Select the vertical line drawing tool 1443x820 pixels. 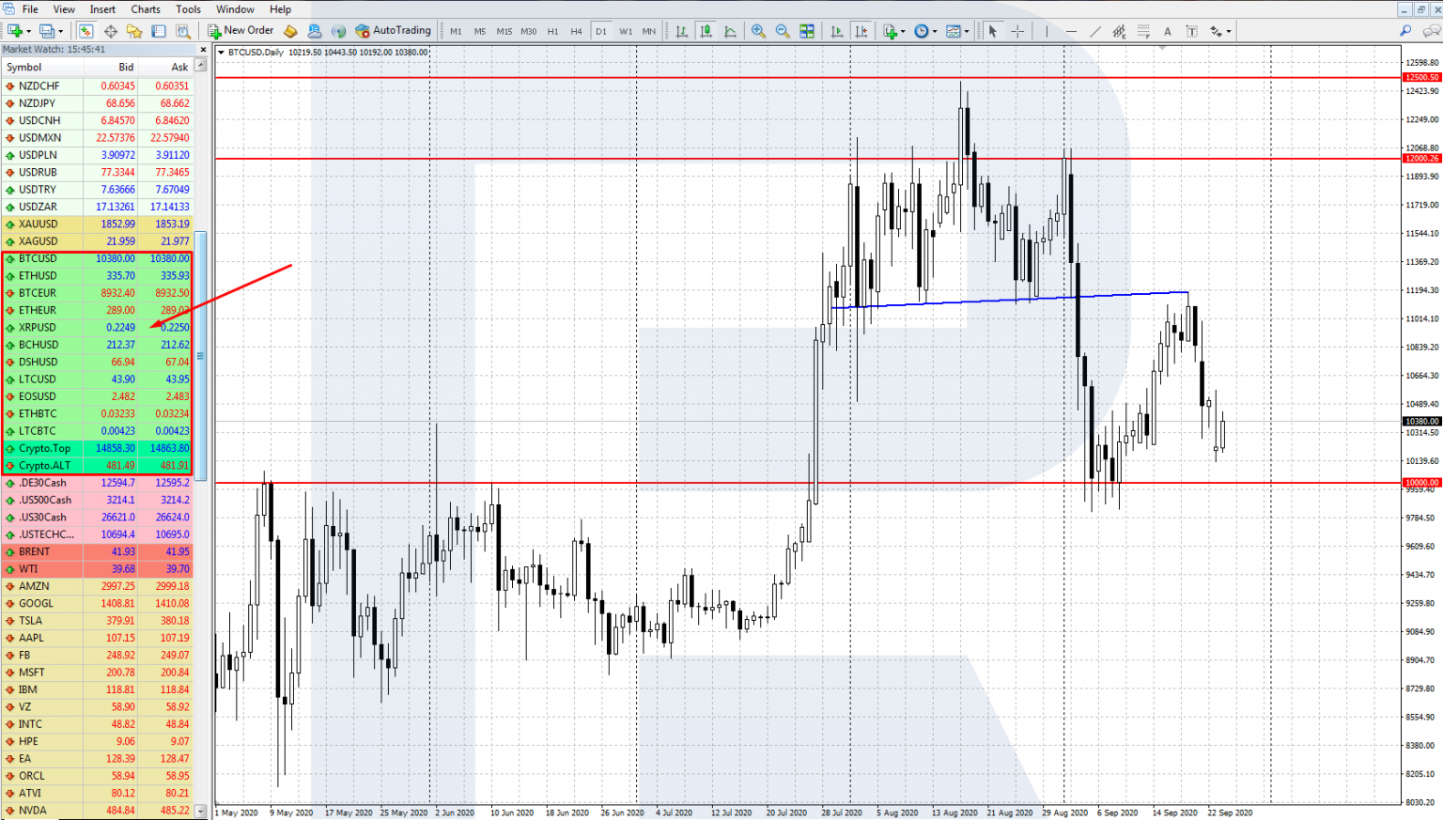point(1047,31)
